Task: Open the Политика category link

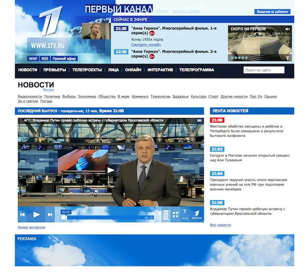Action: (x=52, y=97)
